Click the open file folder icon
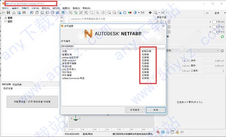The height and width of the screenshot is (137, 226). (3, 13)
